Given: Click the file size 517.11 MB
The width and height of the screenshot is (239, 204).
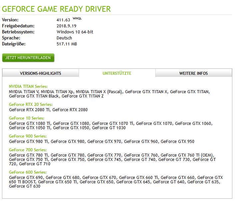Looking at the screenshot, I should (67, 44).
